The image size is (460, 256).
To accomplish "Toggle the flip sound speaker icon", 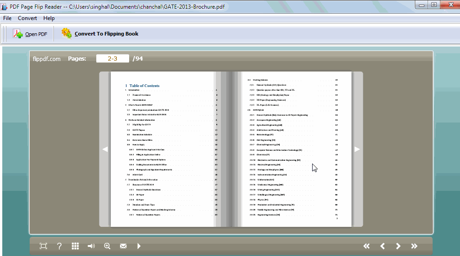I will 91,246.
